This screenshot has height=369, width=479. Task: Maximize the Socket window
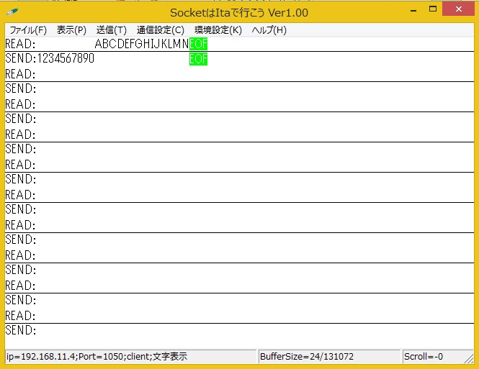pos(431,10)
